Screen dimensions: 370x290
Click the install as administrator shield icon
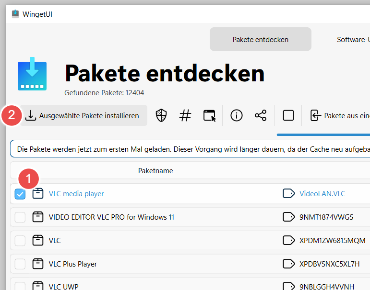point(161,115)
